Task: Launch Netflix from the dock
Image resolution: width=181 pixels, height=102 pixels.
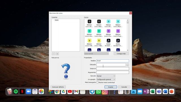Action: (x=22, y=92)
